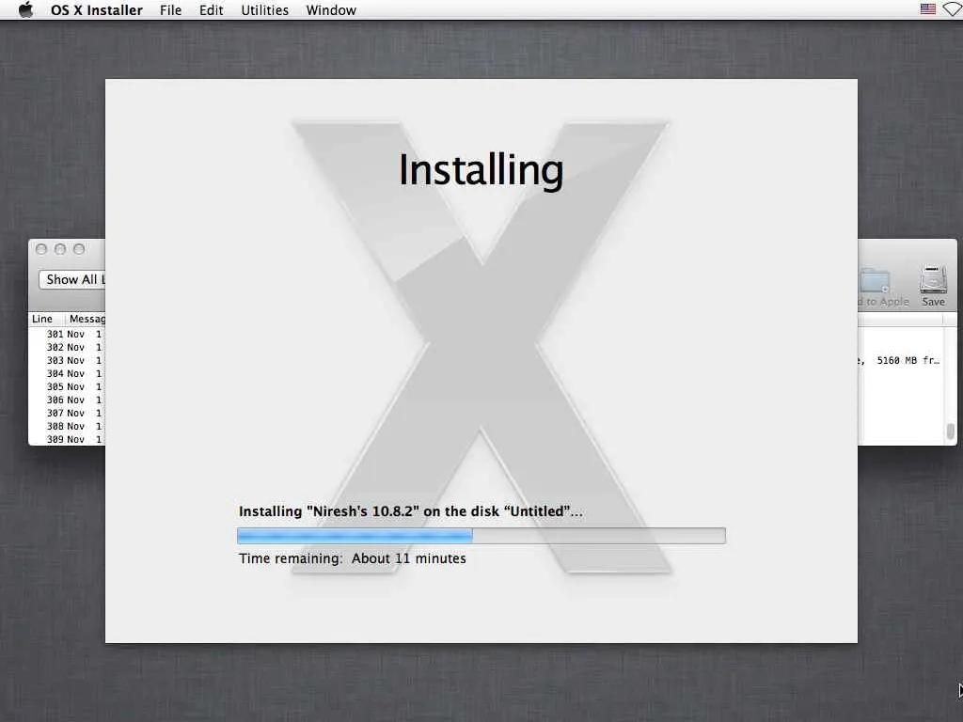Click the installation progress bar
The width and height of the screenshot is (963, 722).
pyautogui.click(x=481, y=536)
